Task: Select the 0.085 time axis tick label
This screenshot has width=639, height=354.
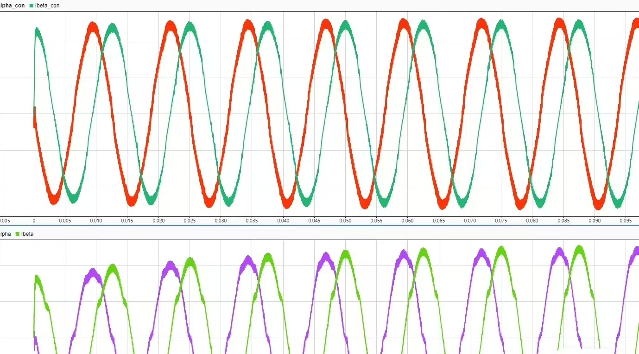Action: coord(563,221)
